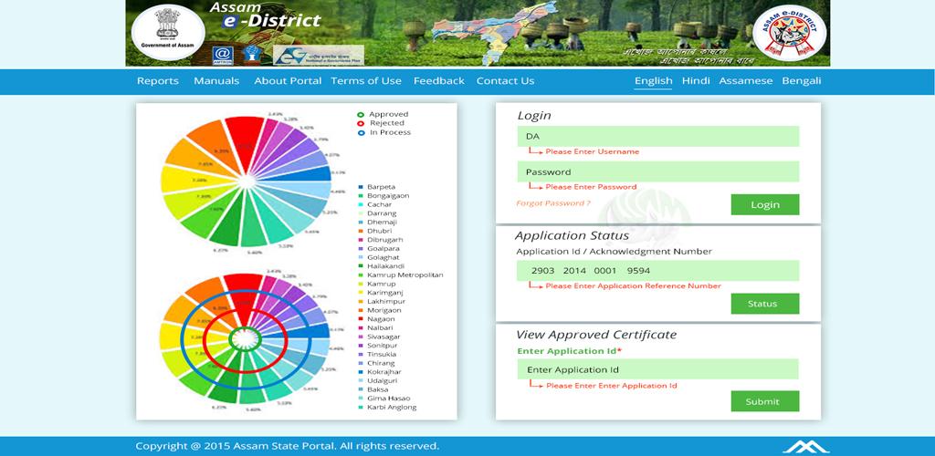
Task: Select Sonitpur in the district legend
Action: [383, 346]
